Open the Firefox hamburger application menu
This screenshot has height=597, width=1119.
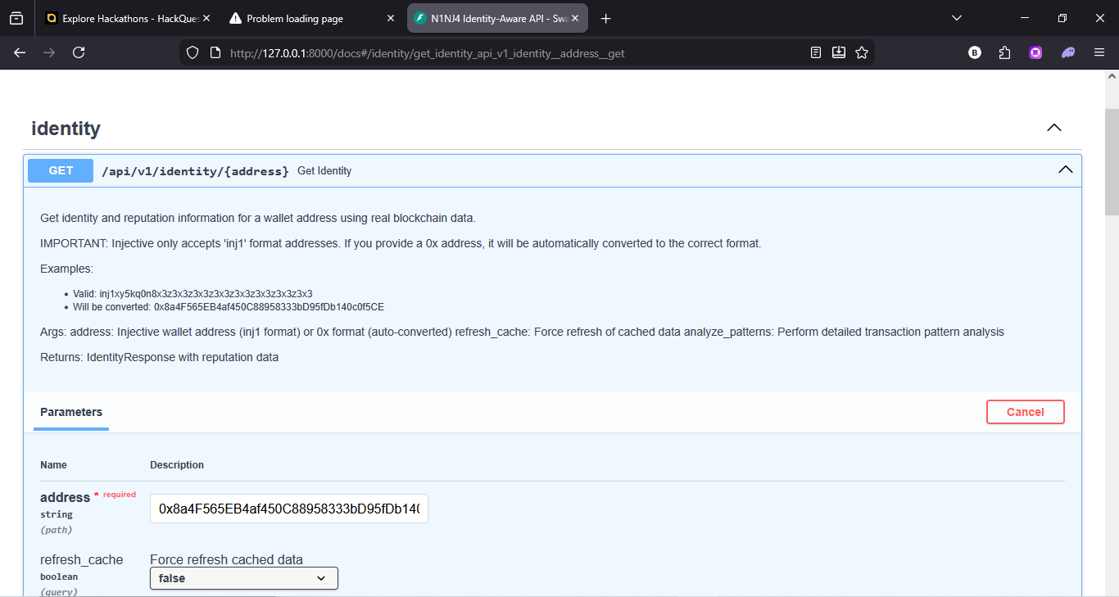tap(1099, 52)
